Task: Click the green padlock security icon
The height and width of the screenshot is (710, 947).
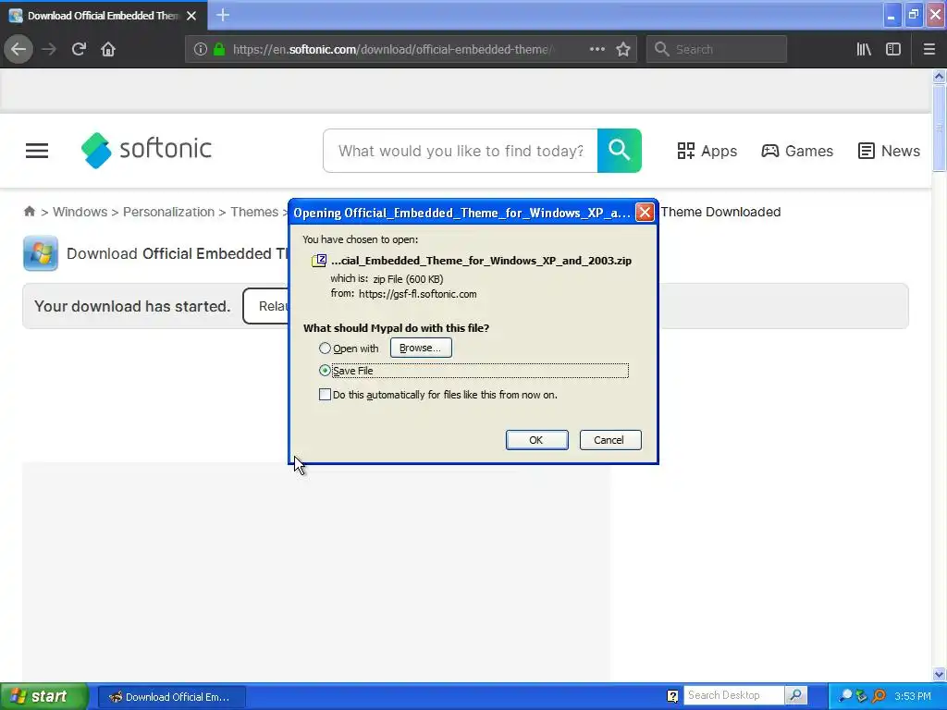Action: point(219,49)
